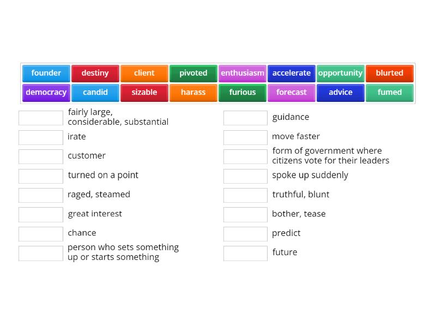The image size is (436, 327).
Task: Click the answer box for "predict"
Action: pos(245,234)
